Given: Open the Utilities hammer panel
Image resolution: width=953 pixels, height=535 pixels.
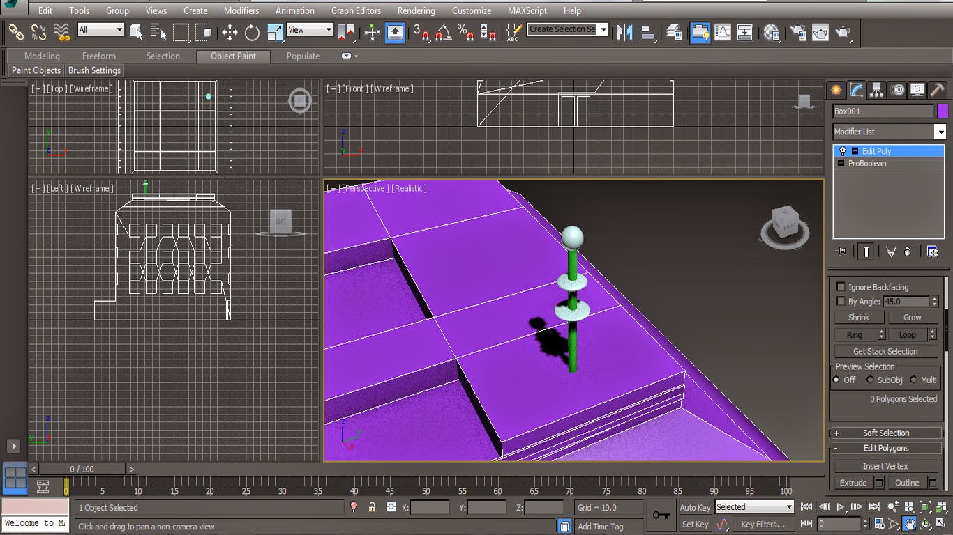Looking at the screenshot, I should pos(938,90).
